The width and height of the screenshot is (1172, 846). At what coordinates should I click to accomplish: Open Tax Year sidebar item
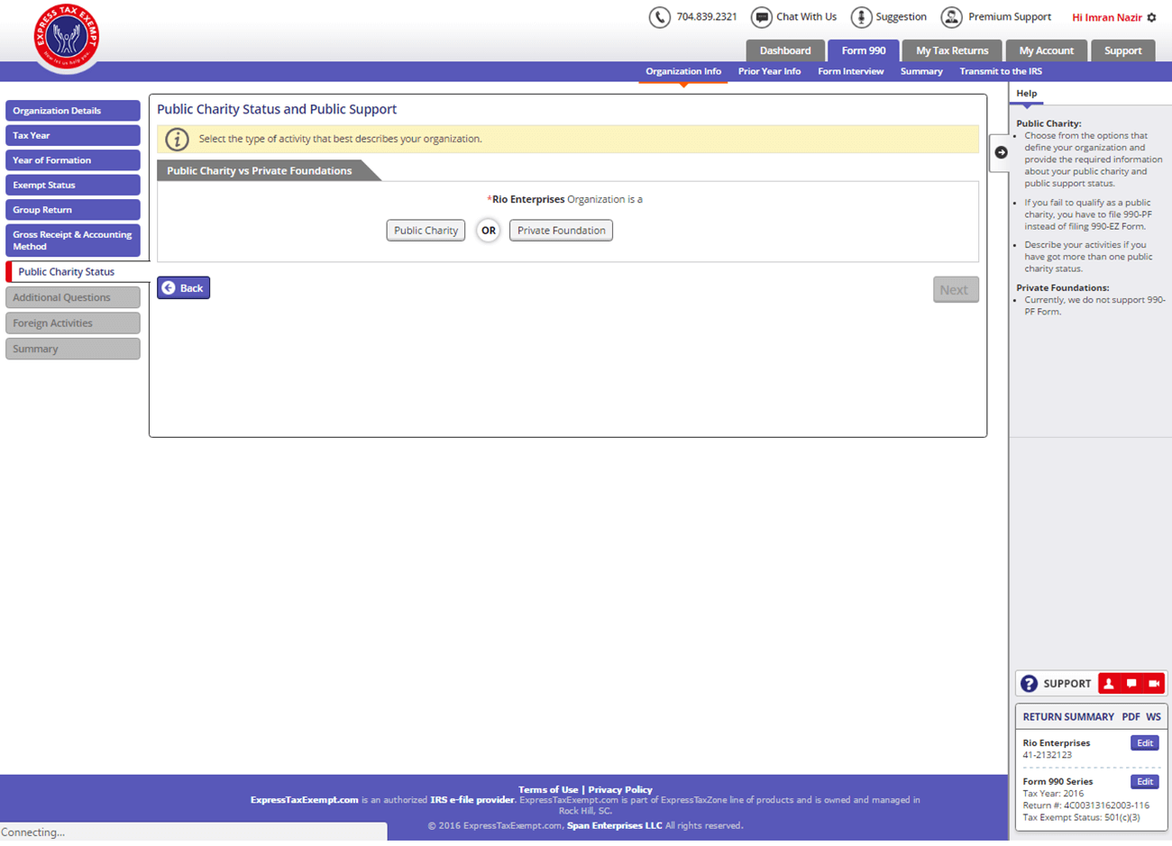click(x=73, y=135)
